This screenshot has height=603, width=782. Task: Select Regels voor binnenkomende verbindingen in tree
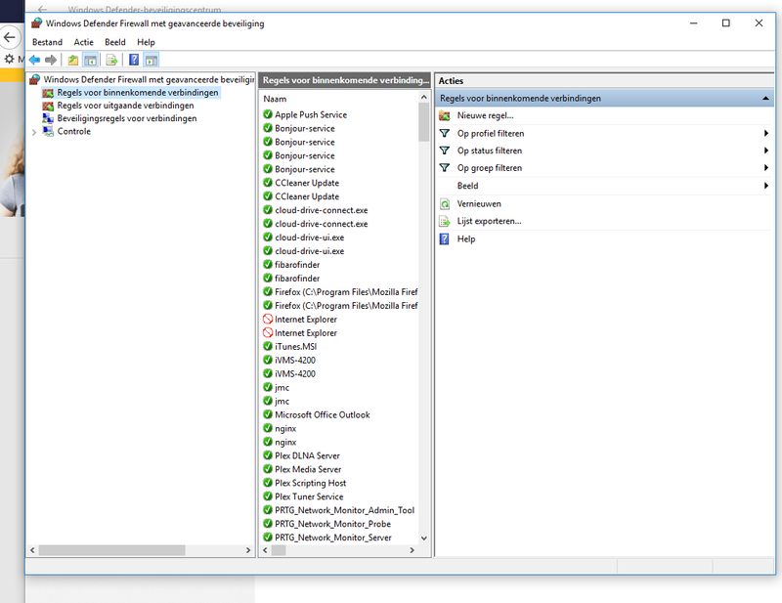pos(138,93)
